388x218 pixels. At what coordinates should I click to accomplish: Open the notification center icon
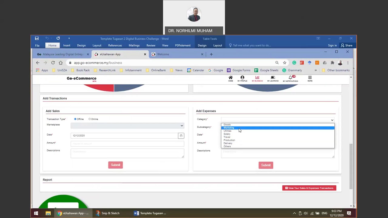pyautogui.click(x=349, y=213)
